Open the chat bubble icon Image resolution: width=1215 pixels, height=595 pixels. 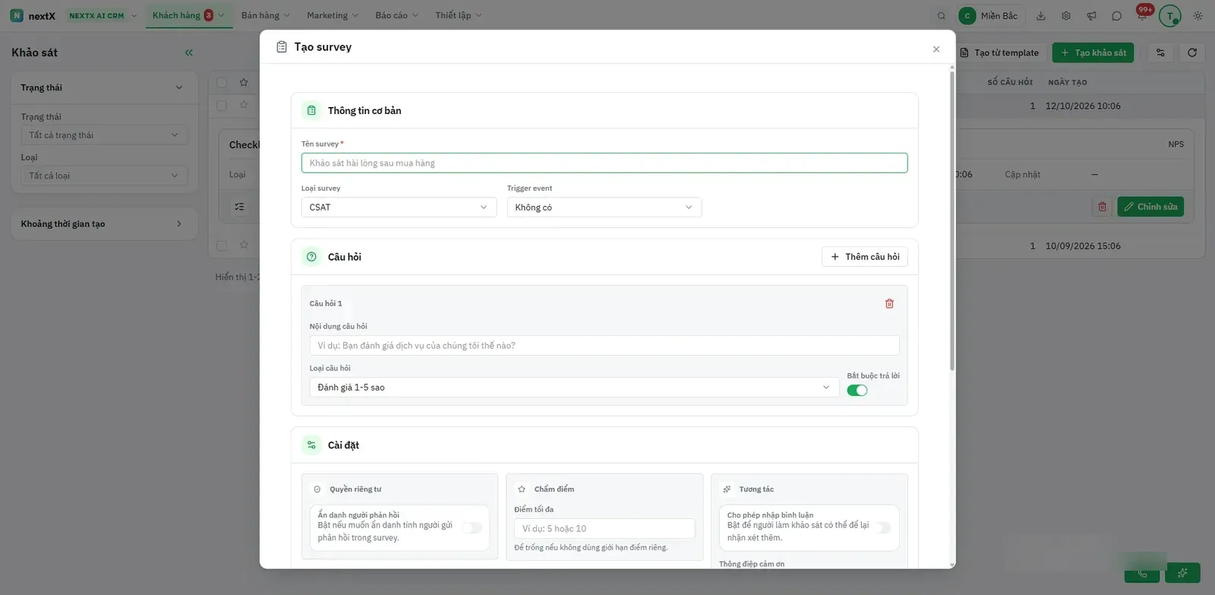coord(1117,16)
